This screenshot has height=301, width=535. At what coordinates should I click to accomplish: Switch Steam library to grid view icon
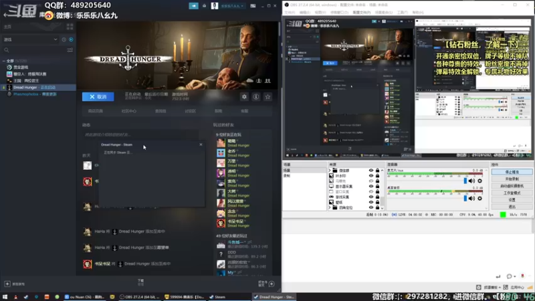[x=70, y=27]
